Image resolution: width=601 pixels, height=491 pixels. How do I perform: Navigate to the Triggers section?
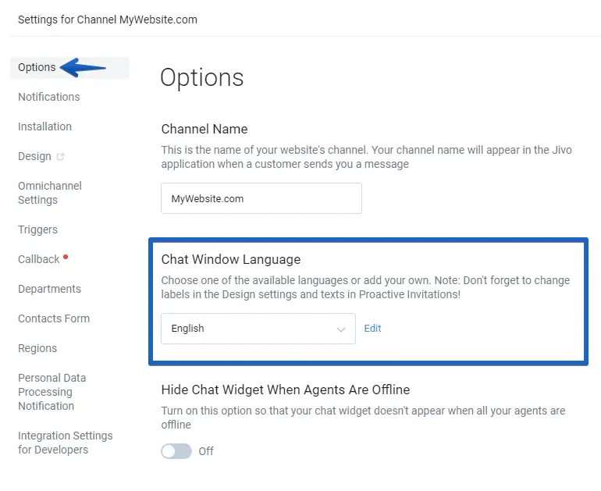click(37, 229)
